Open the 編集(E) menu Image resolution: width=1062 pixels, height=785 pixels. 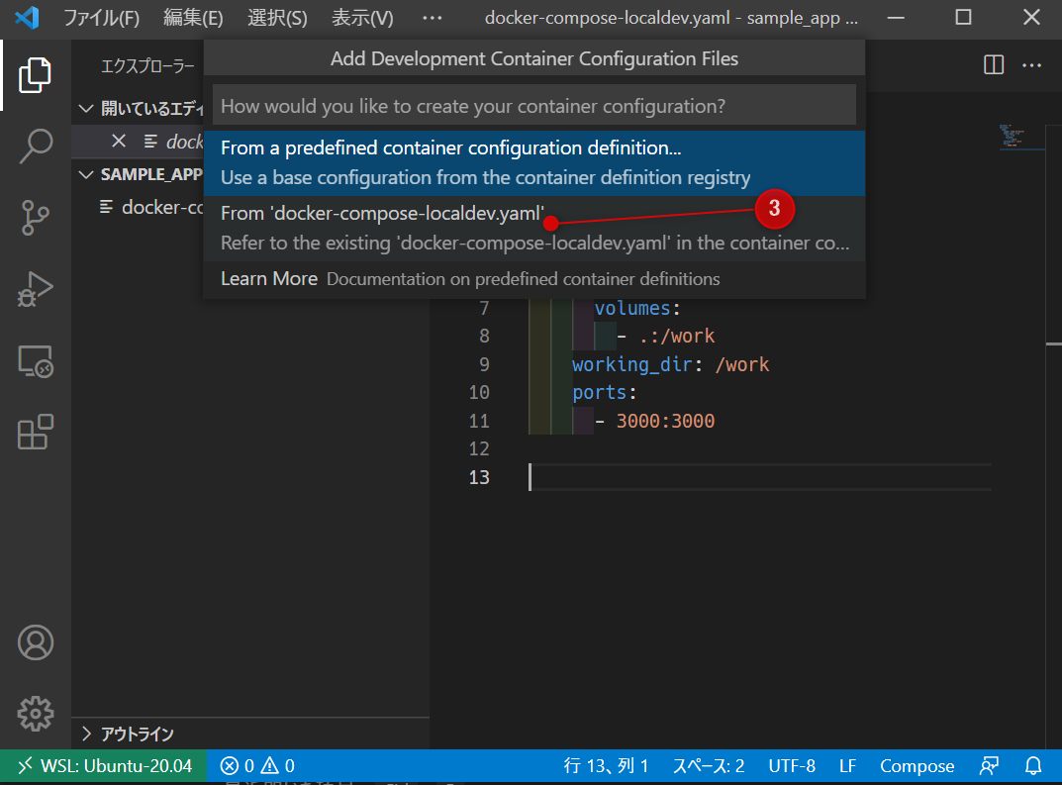point(193,18)
